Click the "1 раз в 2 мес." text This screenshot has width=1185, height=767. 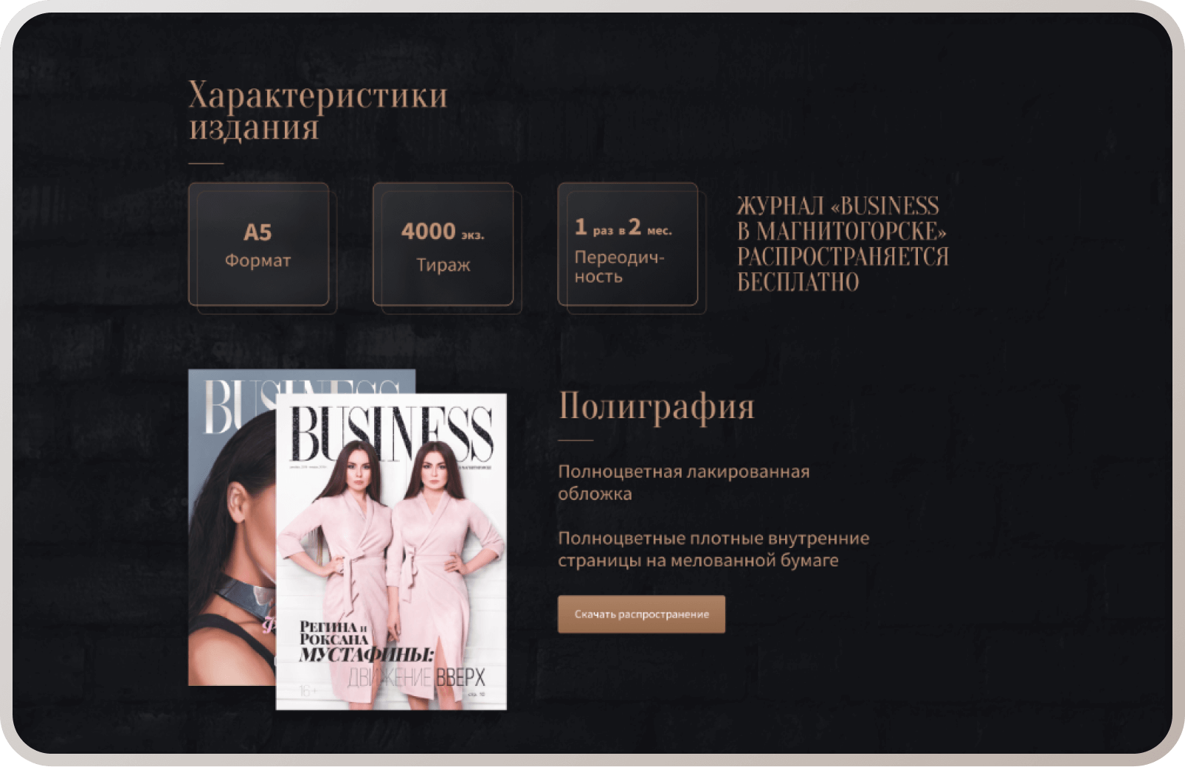pos(623,227)
